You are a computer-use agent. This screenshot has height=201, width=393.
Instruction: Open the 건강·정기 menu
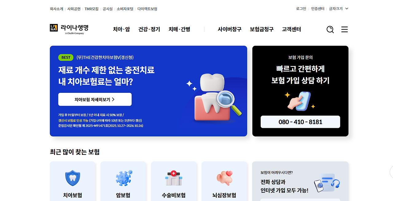[149, 29]
